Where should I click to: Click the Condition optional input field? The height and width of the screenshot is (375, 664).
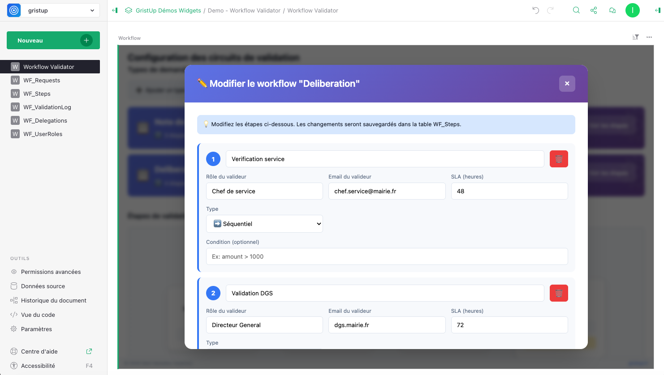click(387, 256)
